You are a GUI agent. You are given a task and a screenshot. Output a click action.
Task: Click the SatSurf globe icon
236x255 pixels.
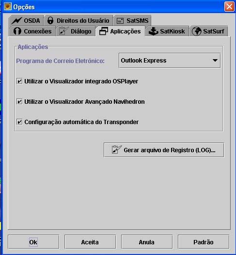click(x=196, y=31)
